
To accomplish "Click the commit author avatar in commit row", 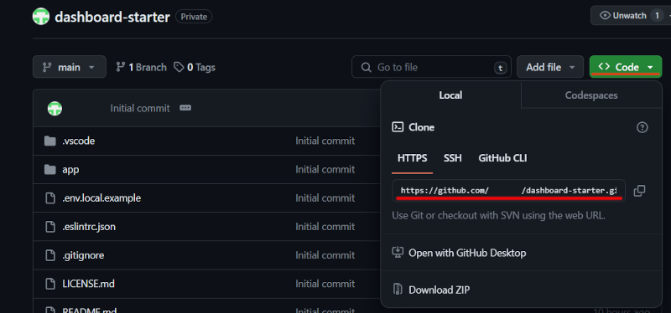I will pos(55,109).
